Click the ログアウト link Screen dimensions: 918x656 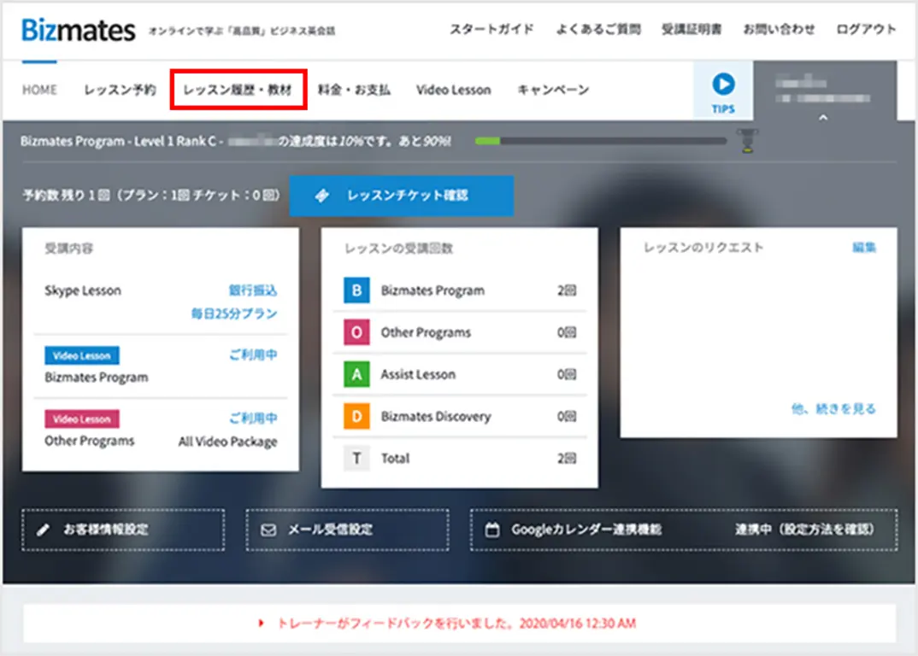tap(866, 29)
